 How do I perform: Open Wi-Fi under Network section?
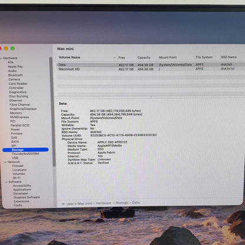(x=16, y=178)
